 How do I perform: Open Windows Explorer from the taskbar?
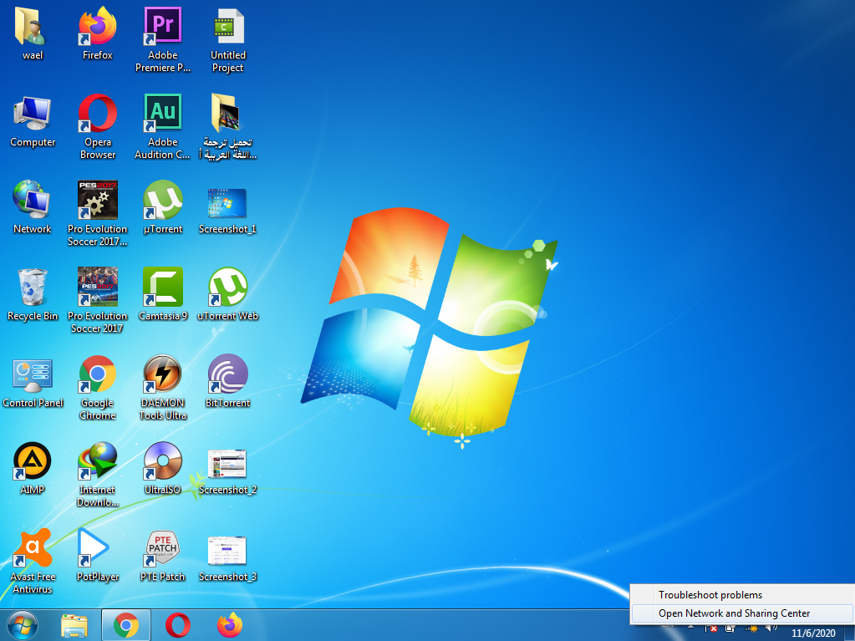click(x=74, y=626)
